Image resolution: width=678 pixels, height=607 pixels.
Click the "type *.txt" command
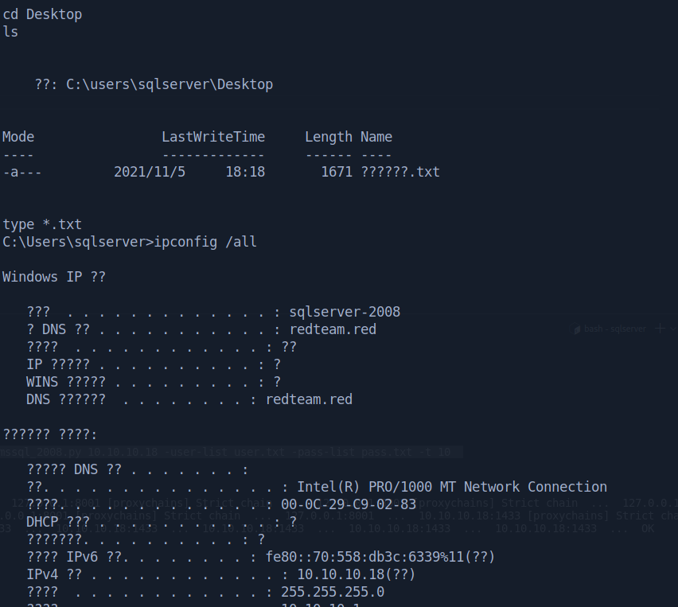pos(42,224)
